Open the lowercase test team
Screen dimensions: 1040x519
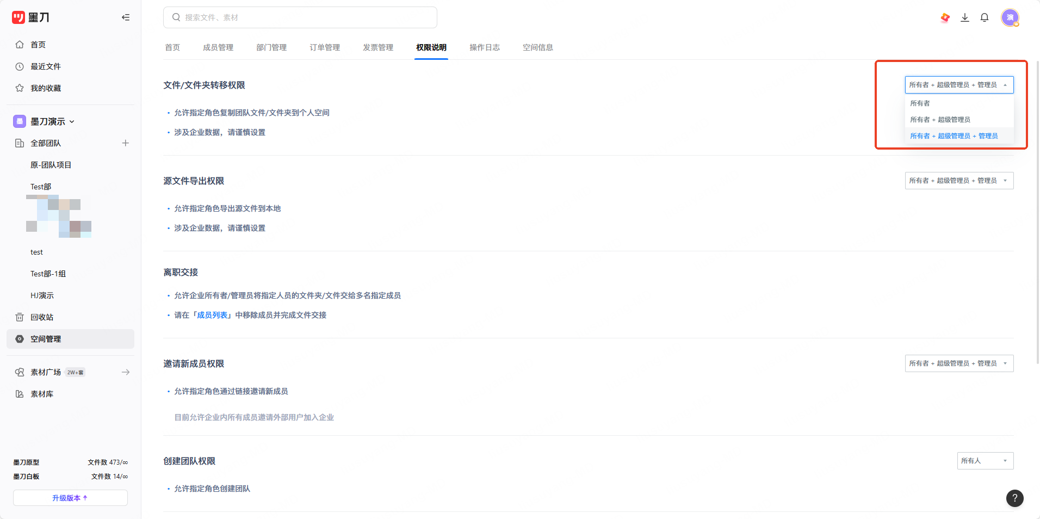[36, 252]
